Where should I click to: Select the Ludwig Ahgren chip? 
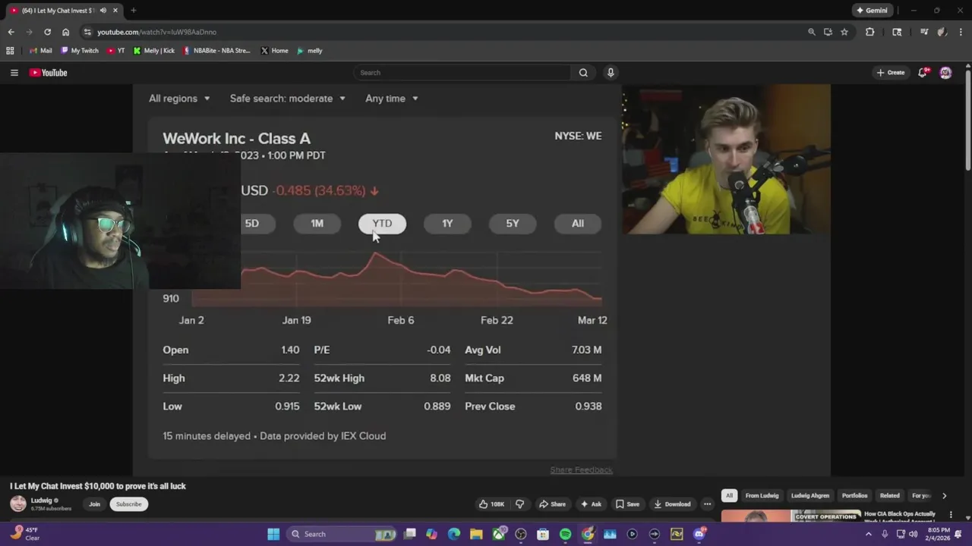tap(810, 496)
